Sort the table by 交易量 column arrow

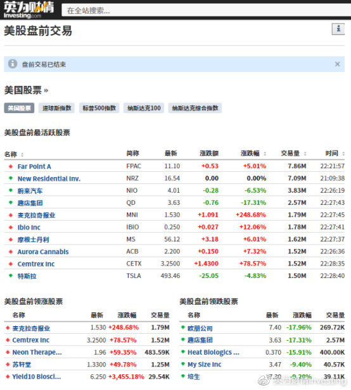(x=305, y=154)
